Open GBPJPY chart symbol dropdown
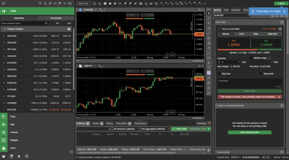 click(x=95, y=66)
